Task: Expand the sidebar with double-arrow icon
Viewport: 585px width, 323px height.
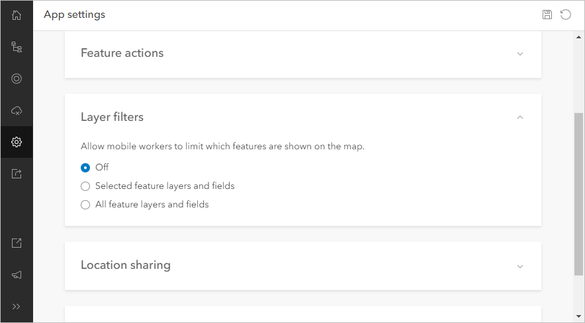Action: (x=17, y=306)
